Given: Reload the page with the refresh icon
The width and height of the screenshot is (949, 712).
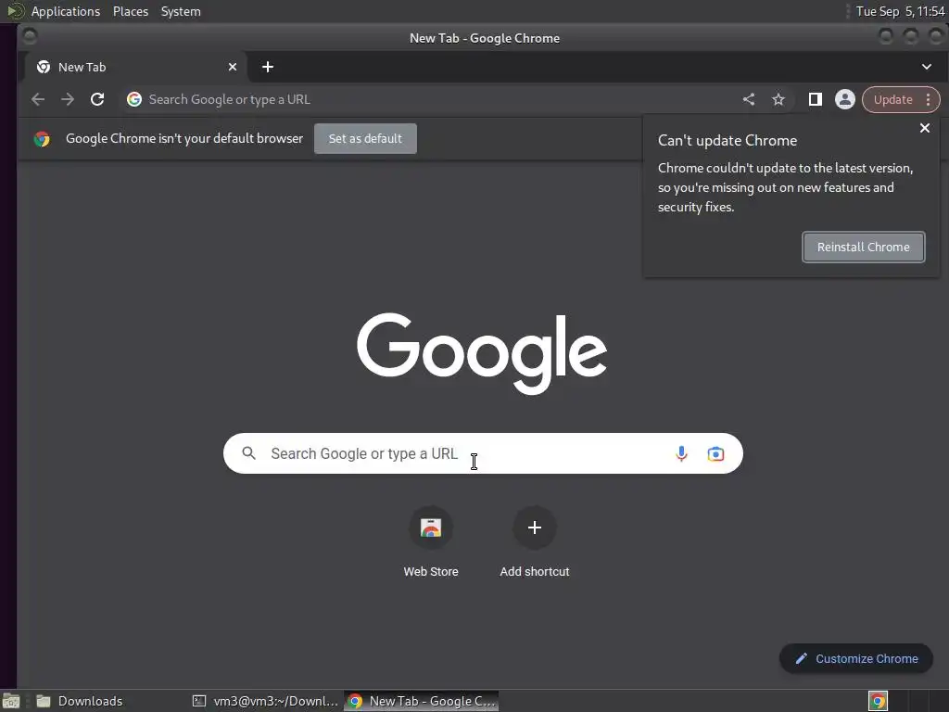Looking at the screenshot, I should click(96, 99).
